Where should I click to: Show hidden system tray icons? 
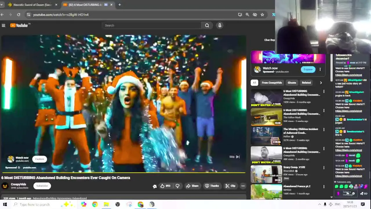(x=319, y=204)
